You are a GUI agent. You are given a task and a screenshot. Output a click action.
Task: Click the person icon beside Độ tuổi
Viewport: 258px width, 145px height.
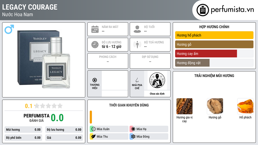click(137, 29)
